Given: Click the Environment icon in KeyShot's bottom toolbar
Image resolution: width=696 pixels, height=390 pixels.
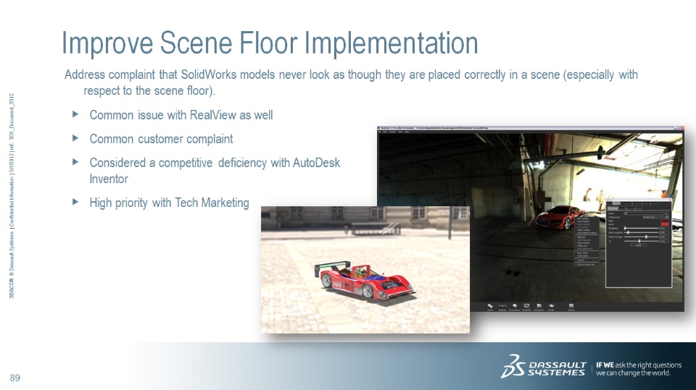Looking at the screenshot, I should click(515, 307).
